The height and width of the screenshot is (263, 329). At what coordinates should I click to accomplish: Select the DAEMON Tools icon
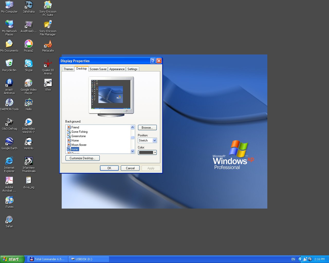pos(9,105)
